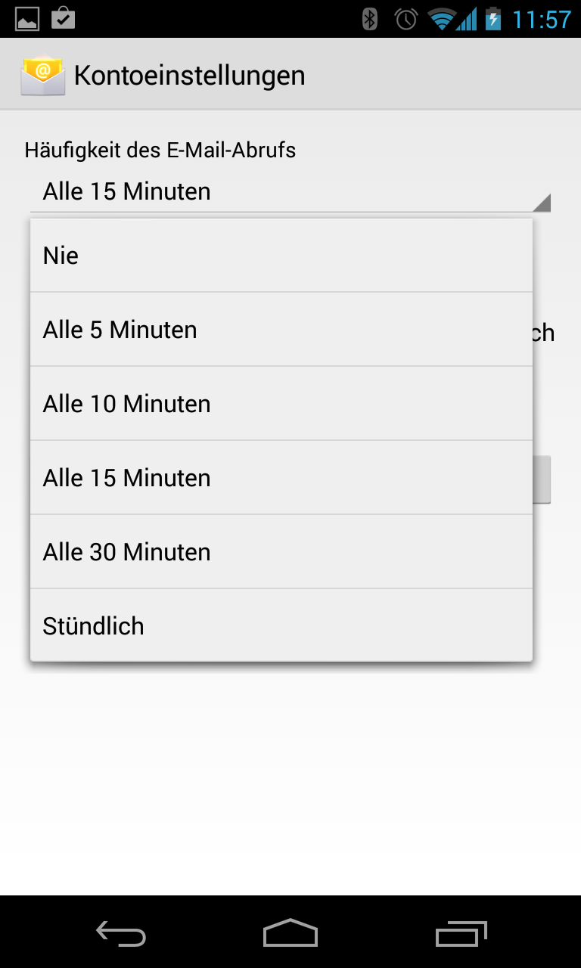Tap the Wi-Fi signal status icon
581x968 pixels.
point(441,19)
